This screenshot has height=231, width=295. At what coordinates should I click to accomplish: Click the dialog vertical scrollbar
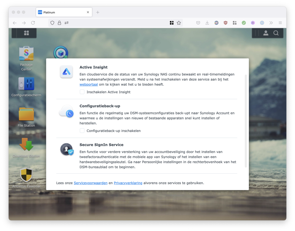(246, 121)
